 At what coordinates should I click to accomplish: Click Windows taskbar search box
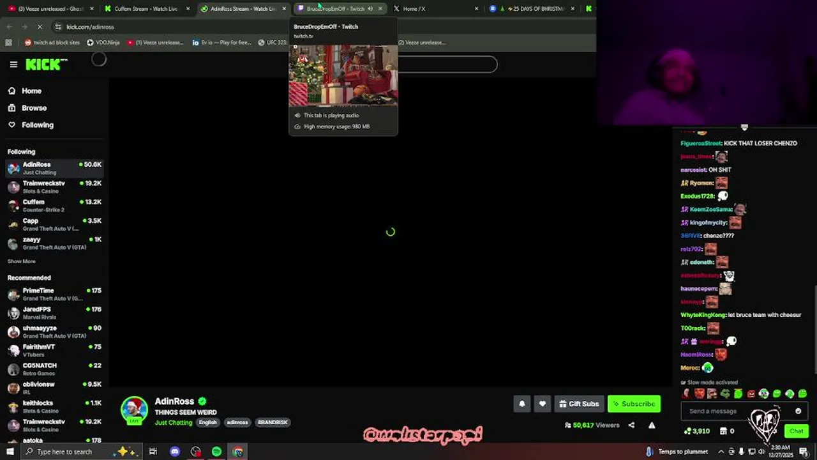(x=80, y=452)
